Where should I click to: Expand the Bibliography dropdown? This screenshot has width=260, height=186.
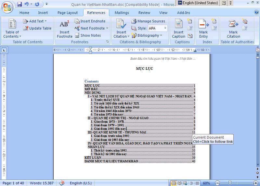[148, 35]
